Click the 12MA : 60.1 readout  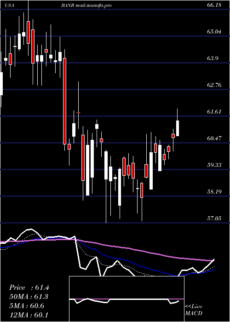(x=29, y=315)
